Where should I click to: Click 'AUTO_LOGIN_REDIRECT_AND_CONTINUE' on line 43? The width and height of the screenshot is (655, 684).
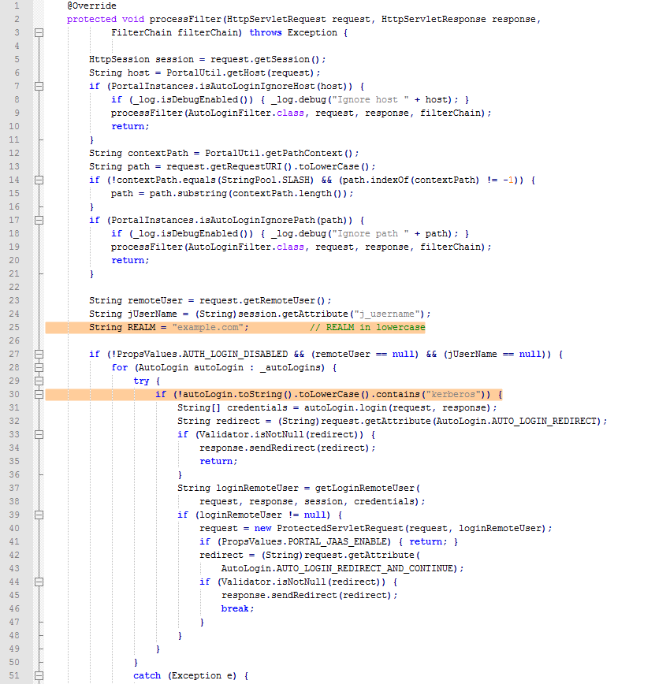(364, 568)
